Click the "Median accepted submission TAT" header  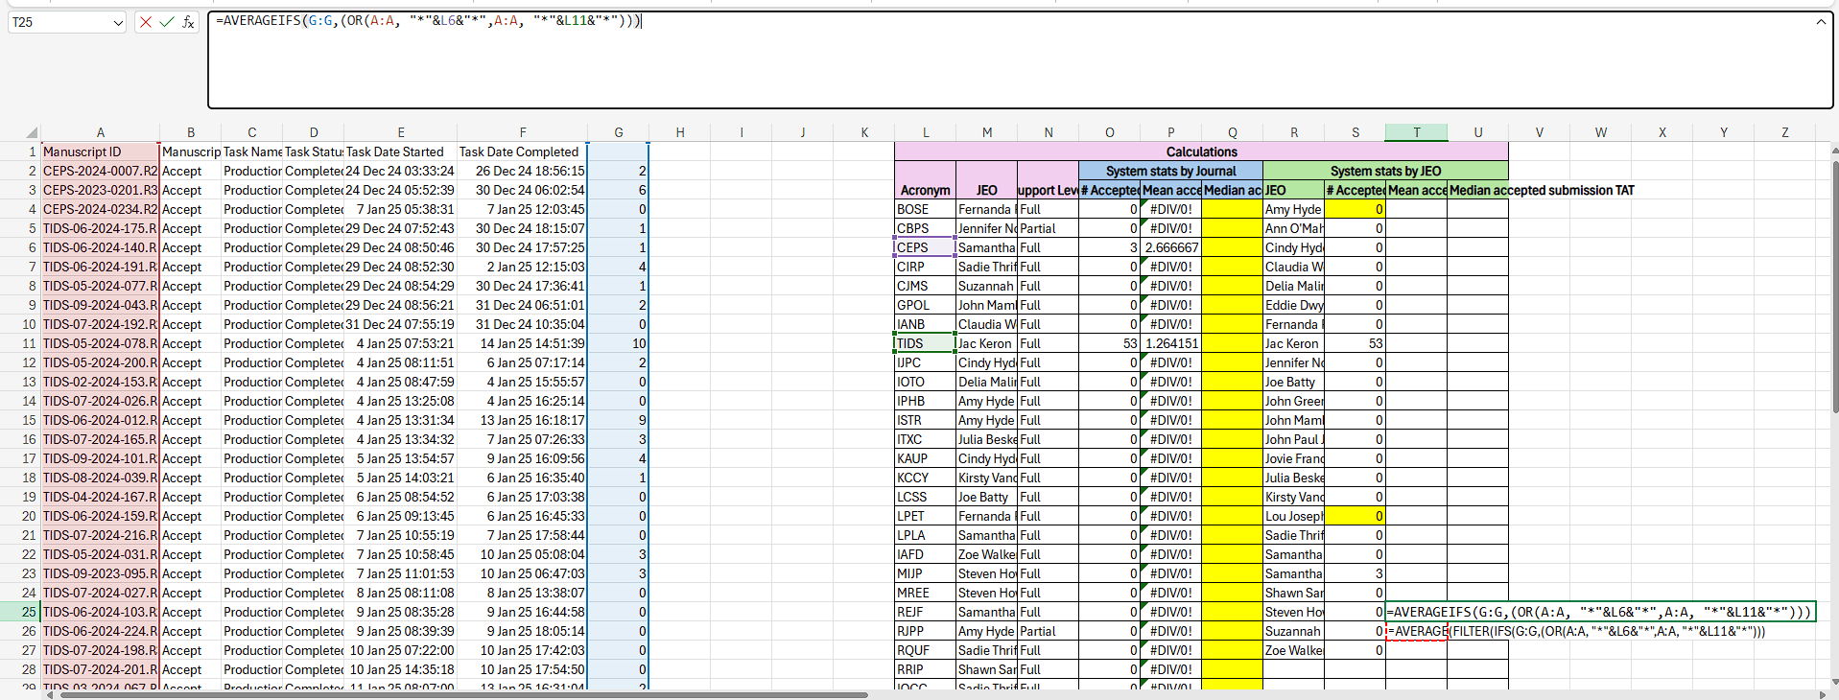[1542, 190]
